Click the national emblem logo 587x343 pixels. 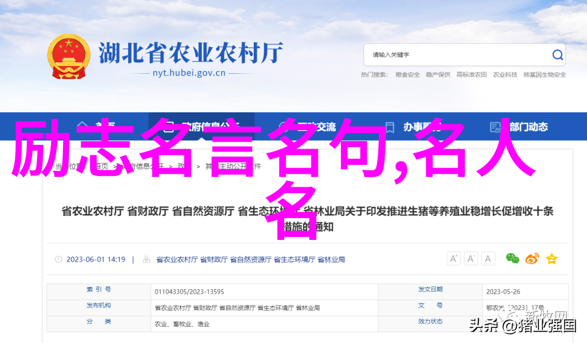coord(68,57)
